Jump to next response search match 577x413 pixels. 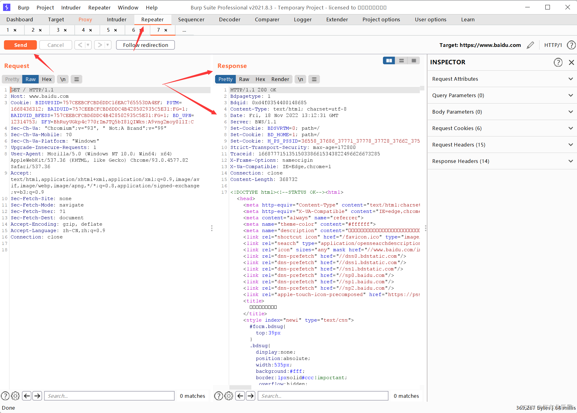(250, 396)
